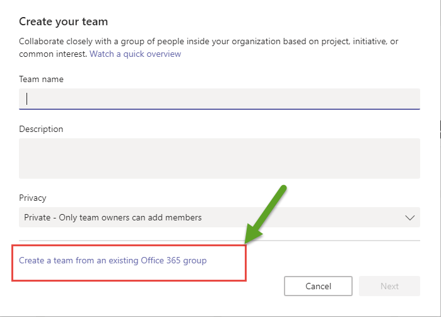Click the 'Team name' field label
Viewport: 441px width, 317px height.
pos(41,80)
